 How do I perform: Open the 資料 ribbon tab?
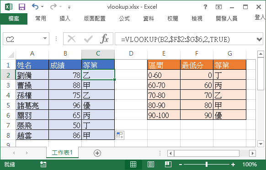coord(149,18)
